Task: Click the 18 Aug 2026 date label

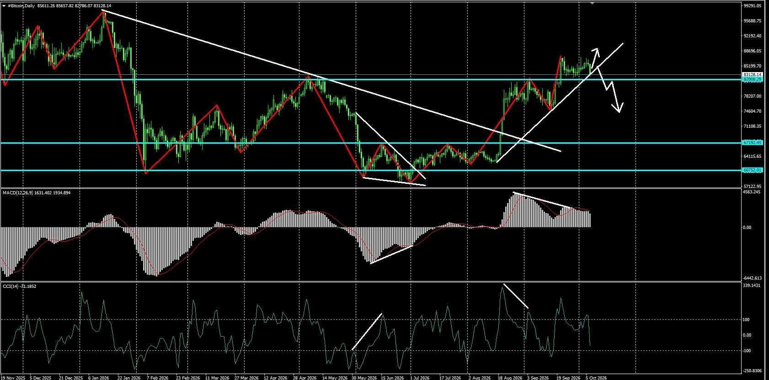Action: [x=510, y=378]
